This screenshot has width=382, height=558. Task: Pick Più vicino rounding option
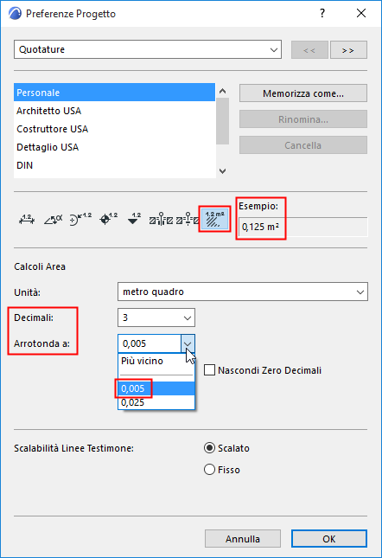pos(156,361)
